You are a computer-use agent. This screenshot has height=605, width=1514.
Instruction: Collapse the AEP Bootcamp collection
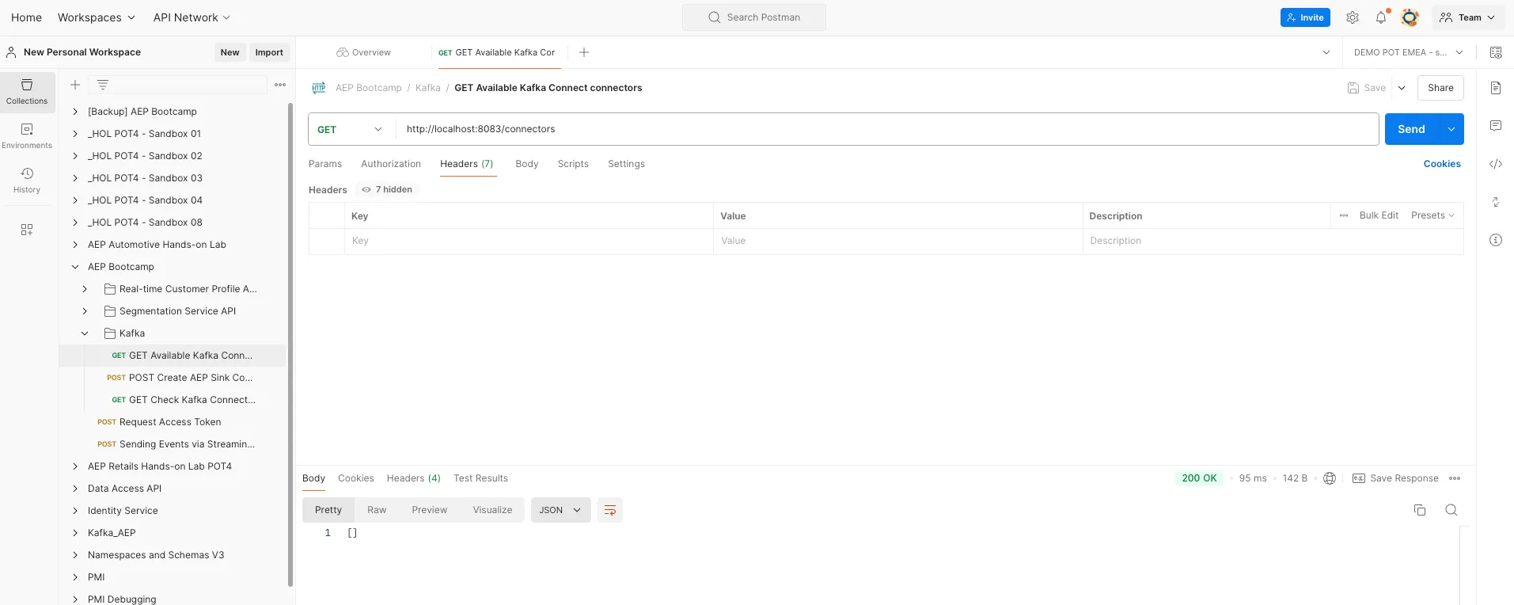(x=75, y=267)
